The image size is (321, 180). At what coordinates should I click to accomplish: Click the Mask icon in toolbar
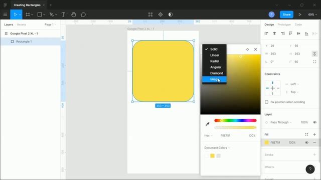(x=171, y=14)
